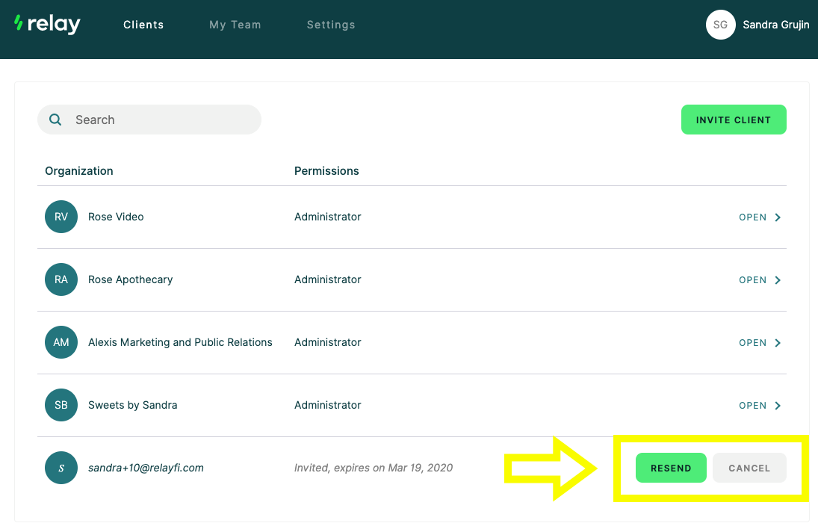The height and width of the screenshot is (529, 818).
Task: Click Administrator in the Sweets by Sandra row
Action: 328,405
